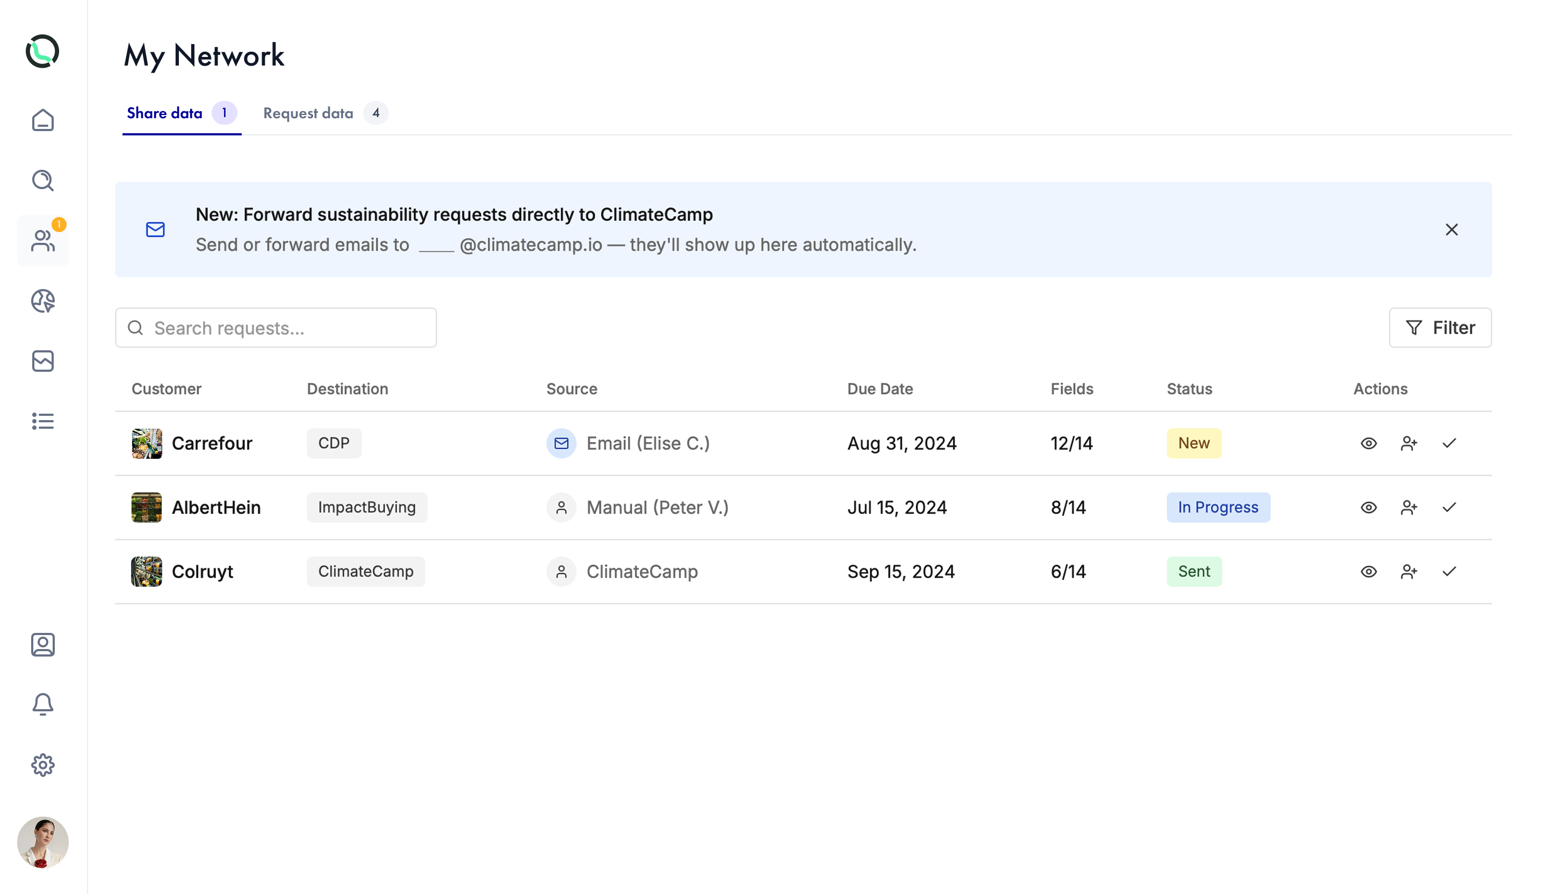Viewport: 1547px width, 894px height.
Task: View the Carrefour request via eye icon
Action: point(1368,443)
